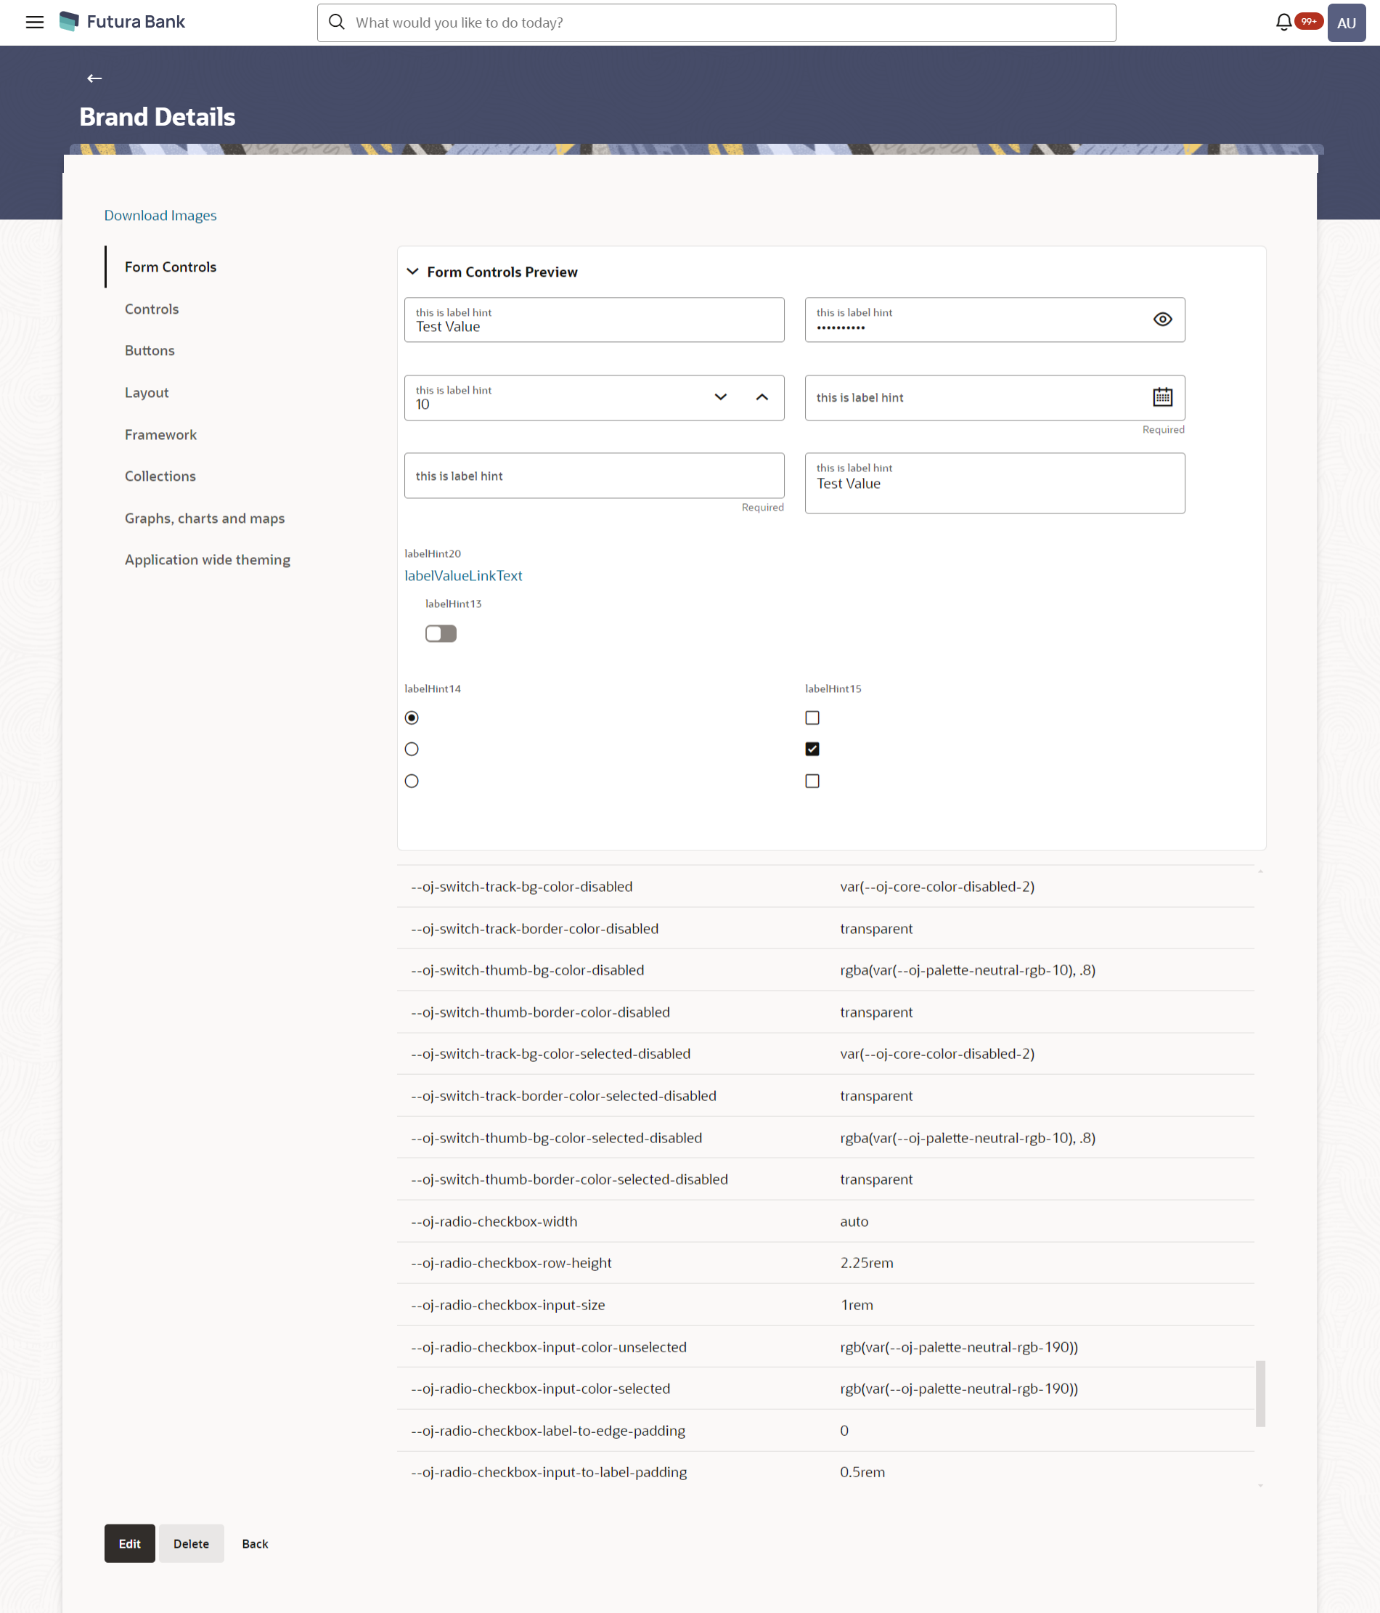Screen dimensions: 1380x1613
Task: Collapse Form Controls Preview section
Action: [x=412, y=272]
